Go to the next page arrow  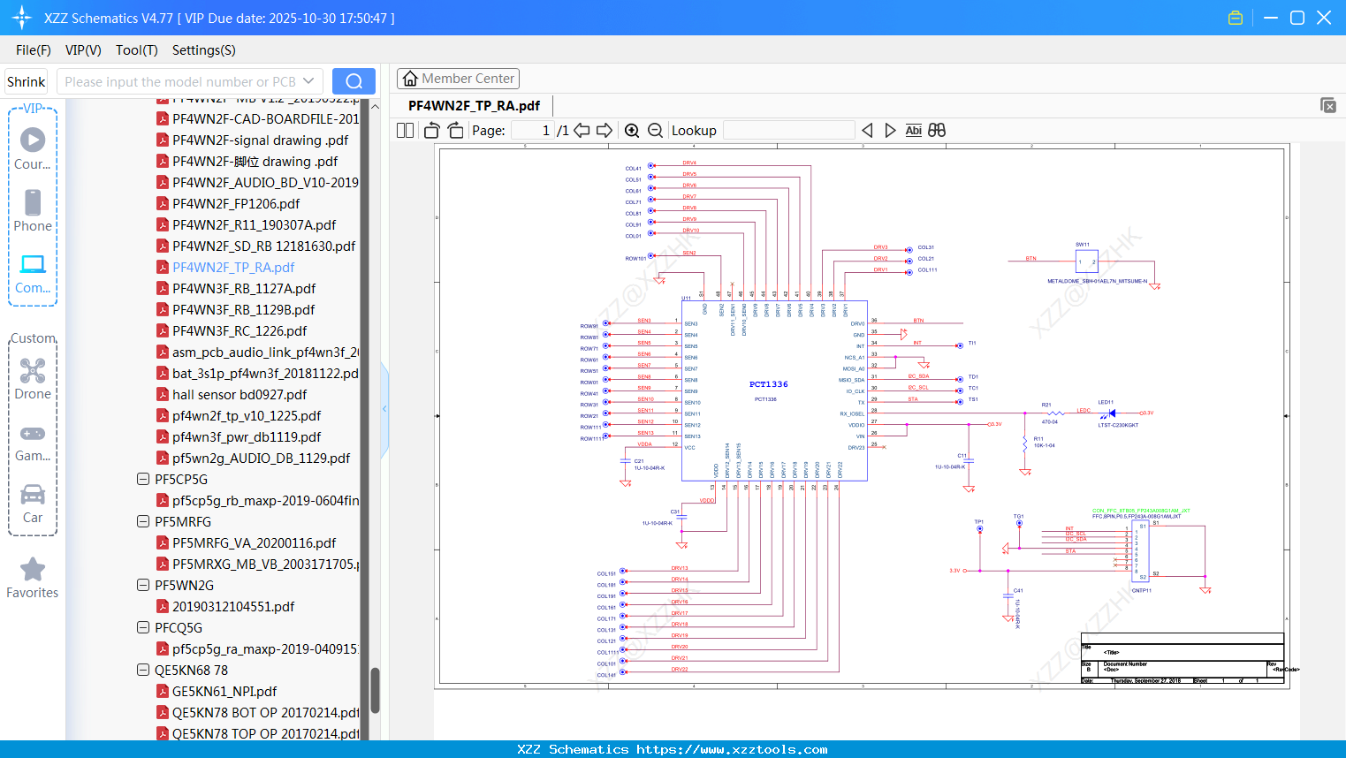[x=605, y=131]
